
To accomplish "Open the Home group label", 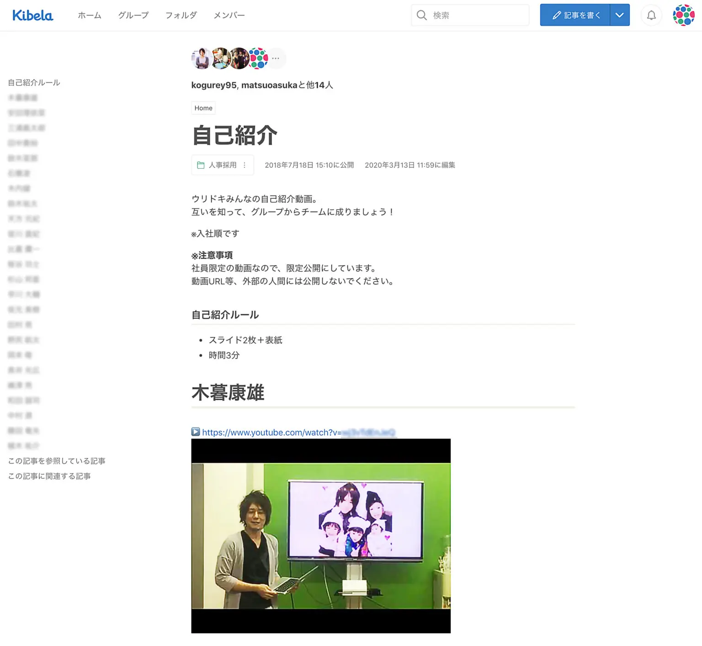I will point(203,108).
